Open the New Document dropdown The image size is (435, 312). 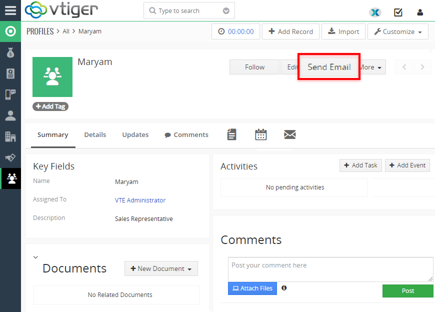(161, 268)
